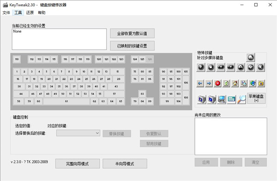This screenshot has height=181, width=277.
Task: Click in the 当前已经生效的设置 list box
Action: click(59, 39)
